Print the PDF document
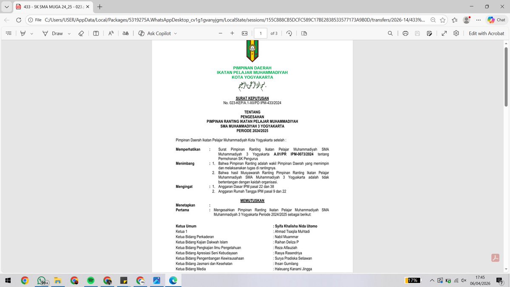This screenshot has width=510, height=287. (x=405, y=33)
